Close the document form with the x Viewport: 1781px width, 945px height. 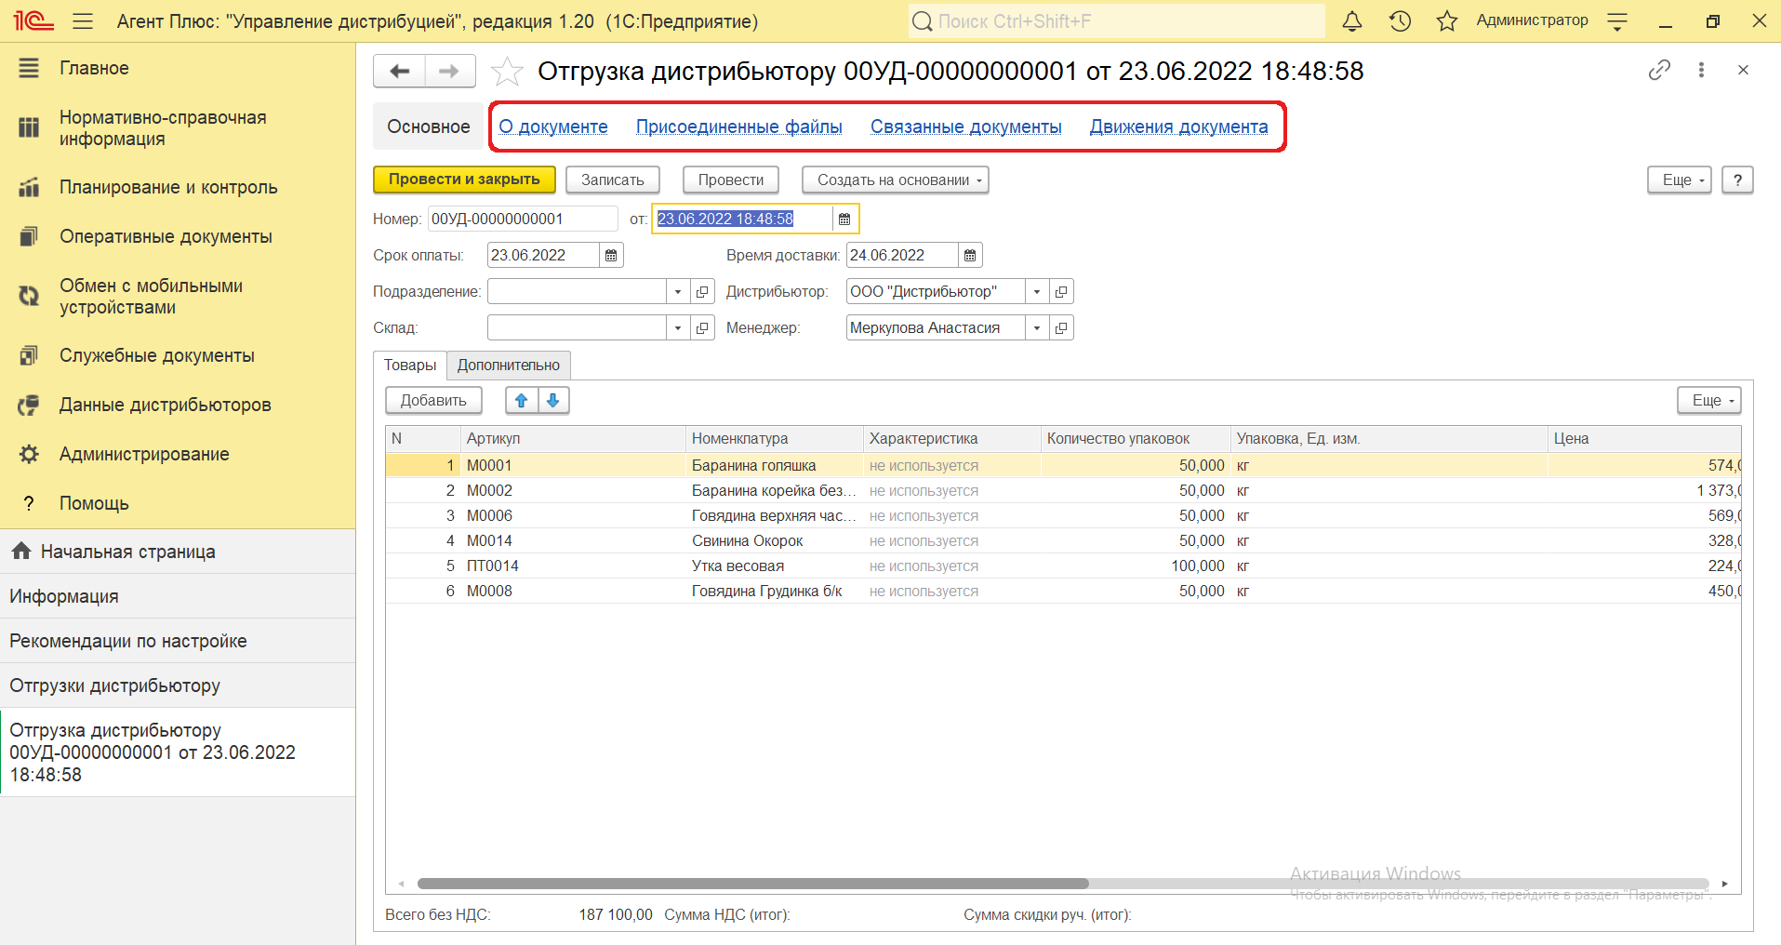(1743, 70)
